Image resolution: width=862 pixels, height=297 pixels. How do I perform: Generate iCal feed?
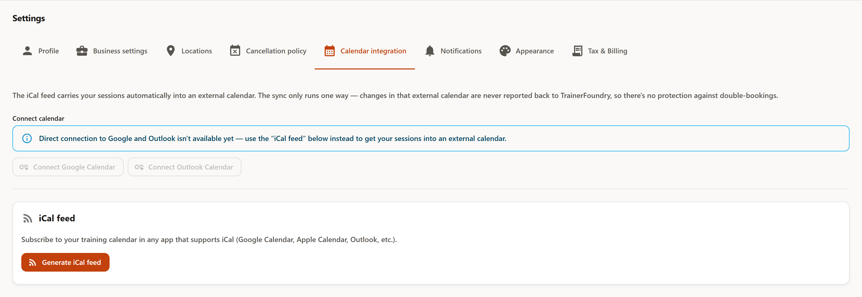point(65,262)
